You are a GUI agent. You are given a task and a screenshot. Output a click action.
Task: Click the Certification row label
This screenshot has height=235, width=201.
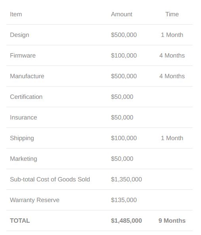coord(26,97)
